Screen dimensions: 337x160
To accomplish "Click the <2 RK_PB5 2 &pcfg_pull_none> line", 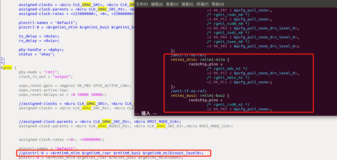I will [x=239, y=109].
